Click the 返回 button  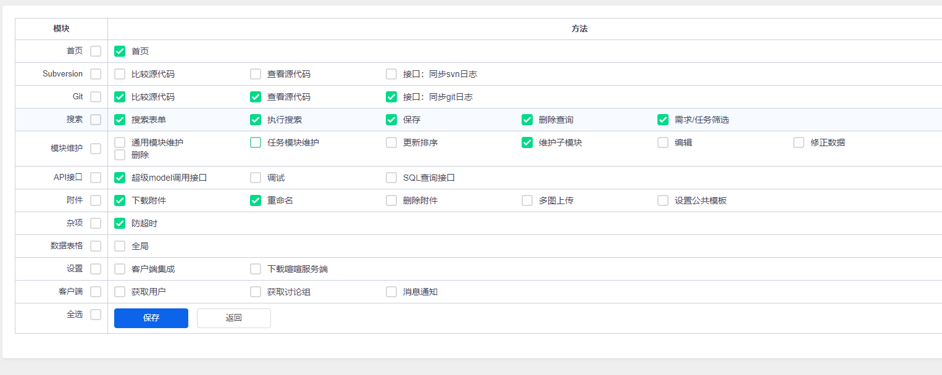[234, 318]
